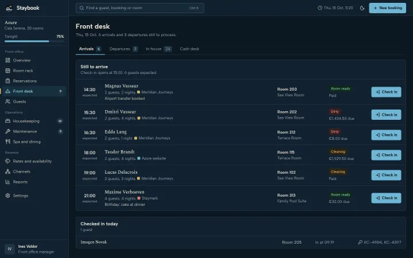Toggle dark mode with the moon icon
Image resolution: width=413 pixels, height=258 pixels.
362,8
